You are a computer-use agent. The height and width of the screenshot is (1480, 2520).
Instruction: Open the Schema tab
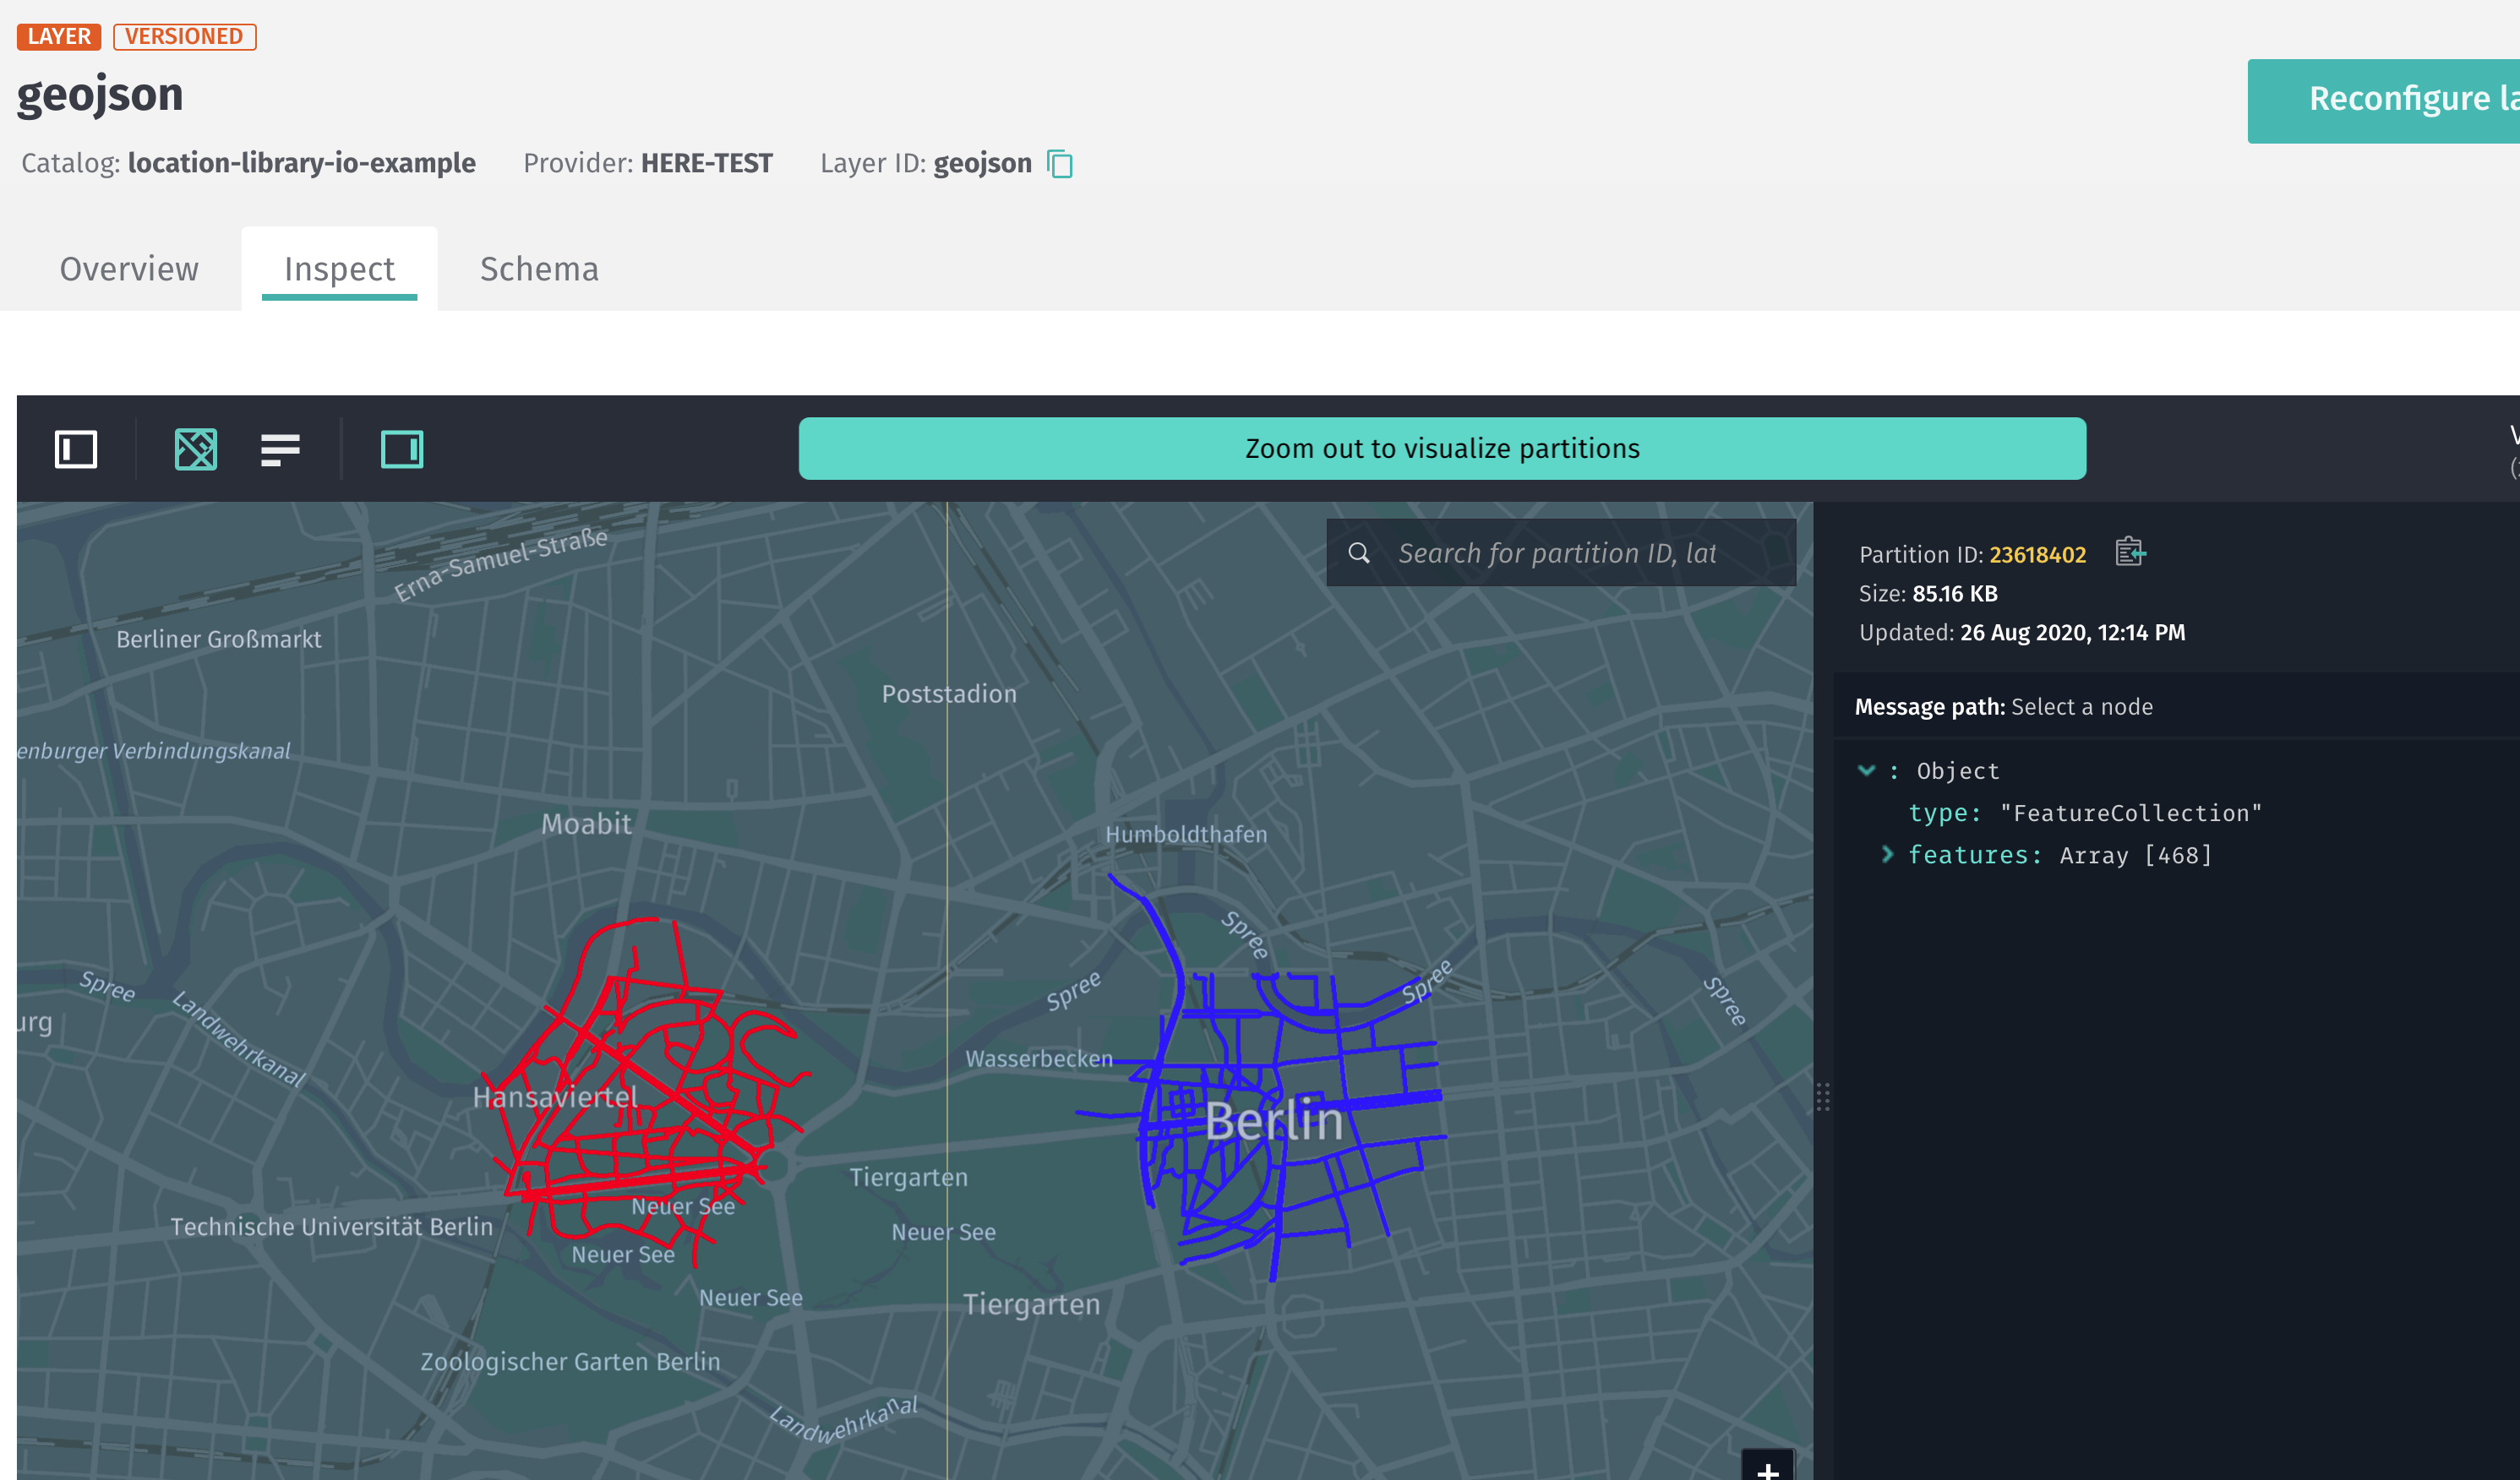tap(539, 268)
